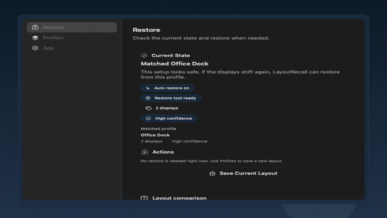Image resolution: width=387 pixels, height=218 pixels.
Task: Click the App gear icon
Action: (35, 48)
